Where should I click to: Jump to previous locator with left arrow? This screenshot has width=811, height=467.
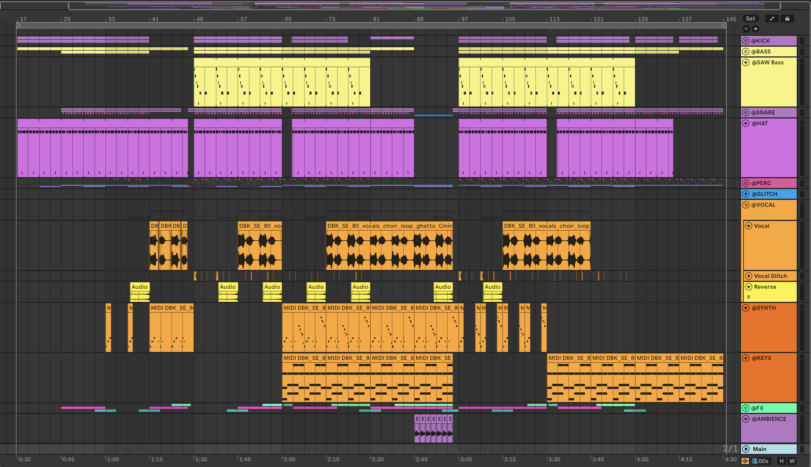pyautogui.click(x=746, y=29)
